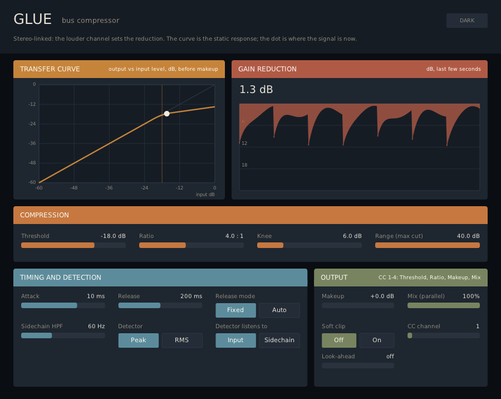501x399 pixels.
Task: Click the 'GLUE' title text
Action: (33, 19)
